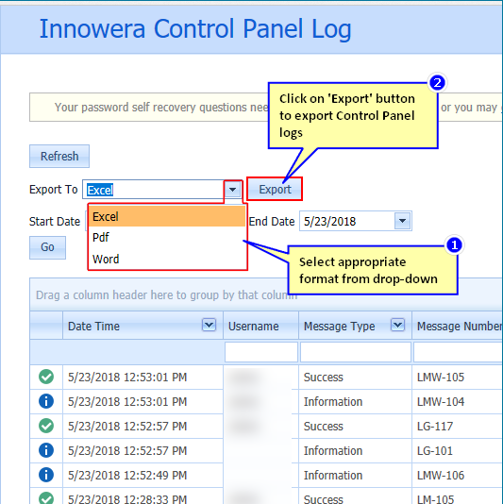The image size is (503, 504).
Task: Click the information icon for LMW-106 row
Action: (x=46, y=475)
